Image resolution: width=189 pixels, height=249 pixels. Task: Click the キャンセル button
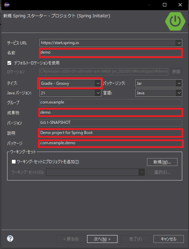tap(169, 239)
